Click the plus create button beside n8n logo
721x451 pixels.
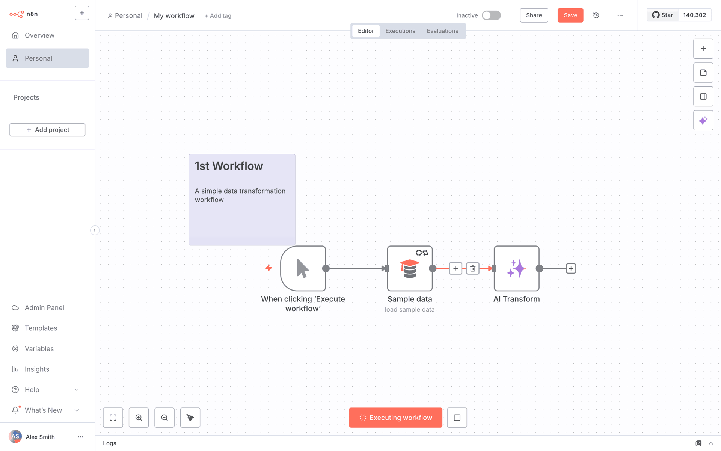click(82, 13)
